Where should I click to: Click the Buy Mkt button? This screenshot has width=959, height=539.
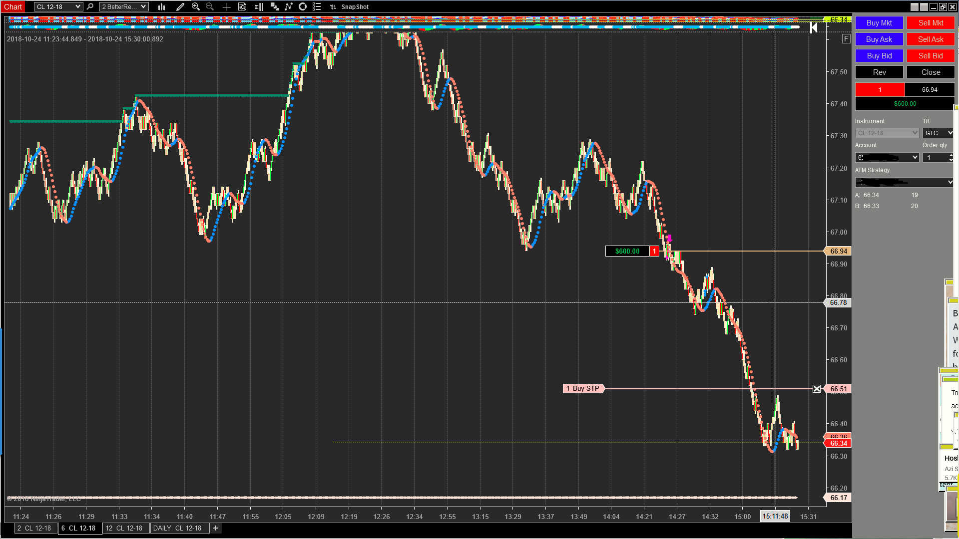click(x=879, y=23)
